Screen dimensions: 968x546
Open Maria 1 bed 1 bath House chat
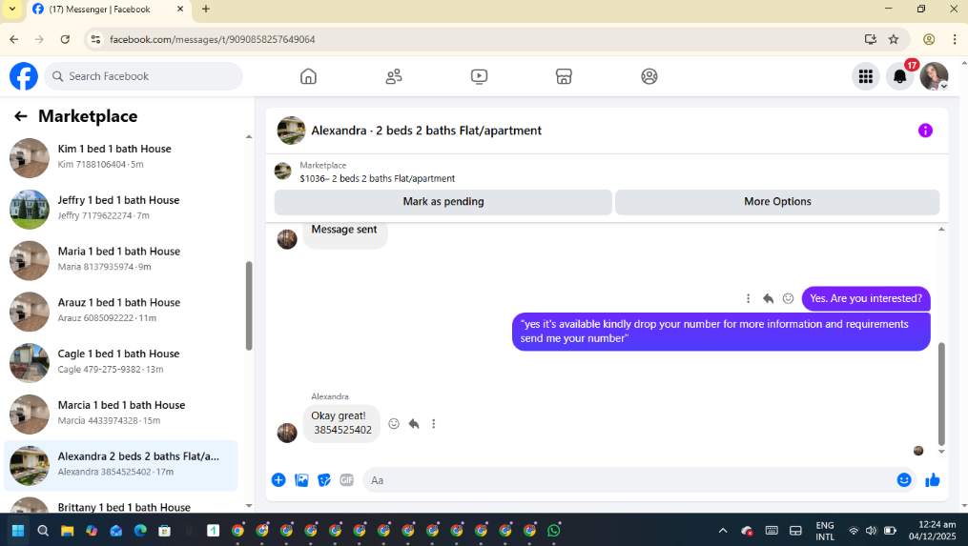pos(121,260)
